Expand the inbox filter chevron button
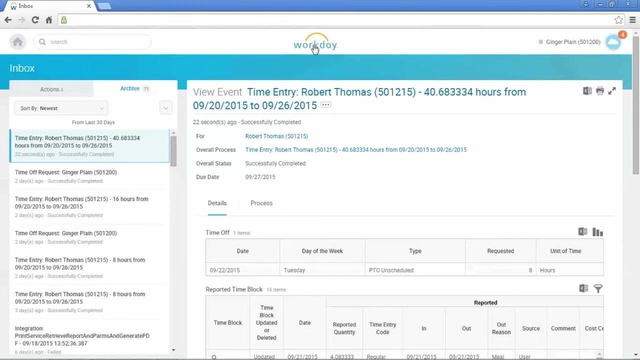 tap(165, 108)
